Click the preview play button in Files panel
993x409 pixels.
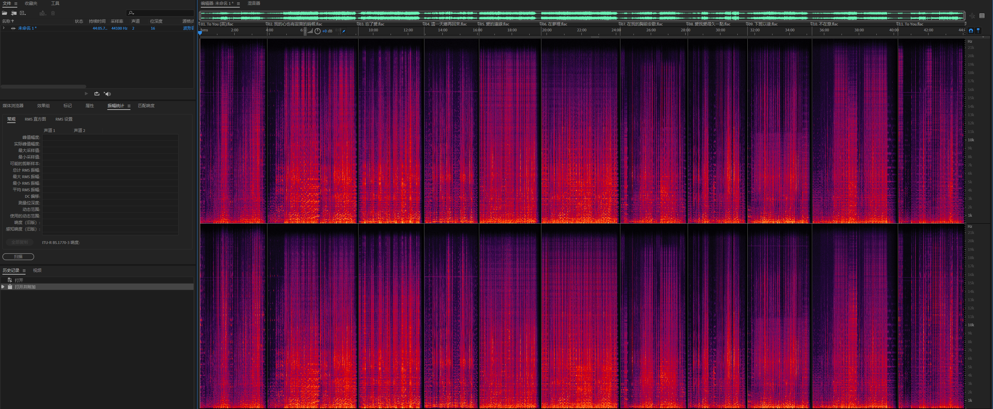point(86,94)
